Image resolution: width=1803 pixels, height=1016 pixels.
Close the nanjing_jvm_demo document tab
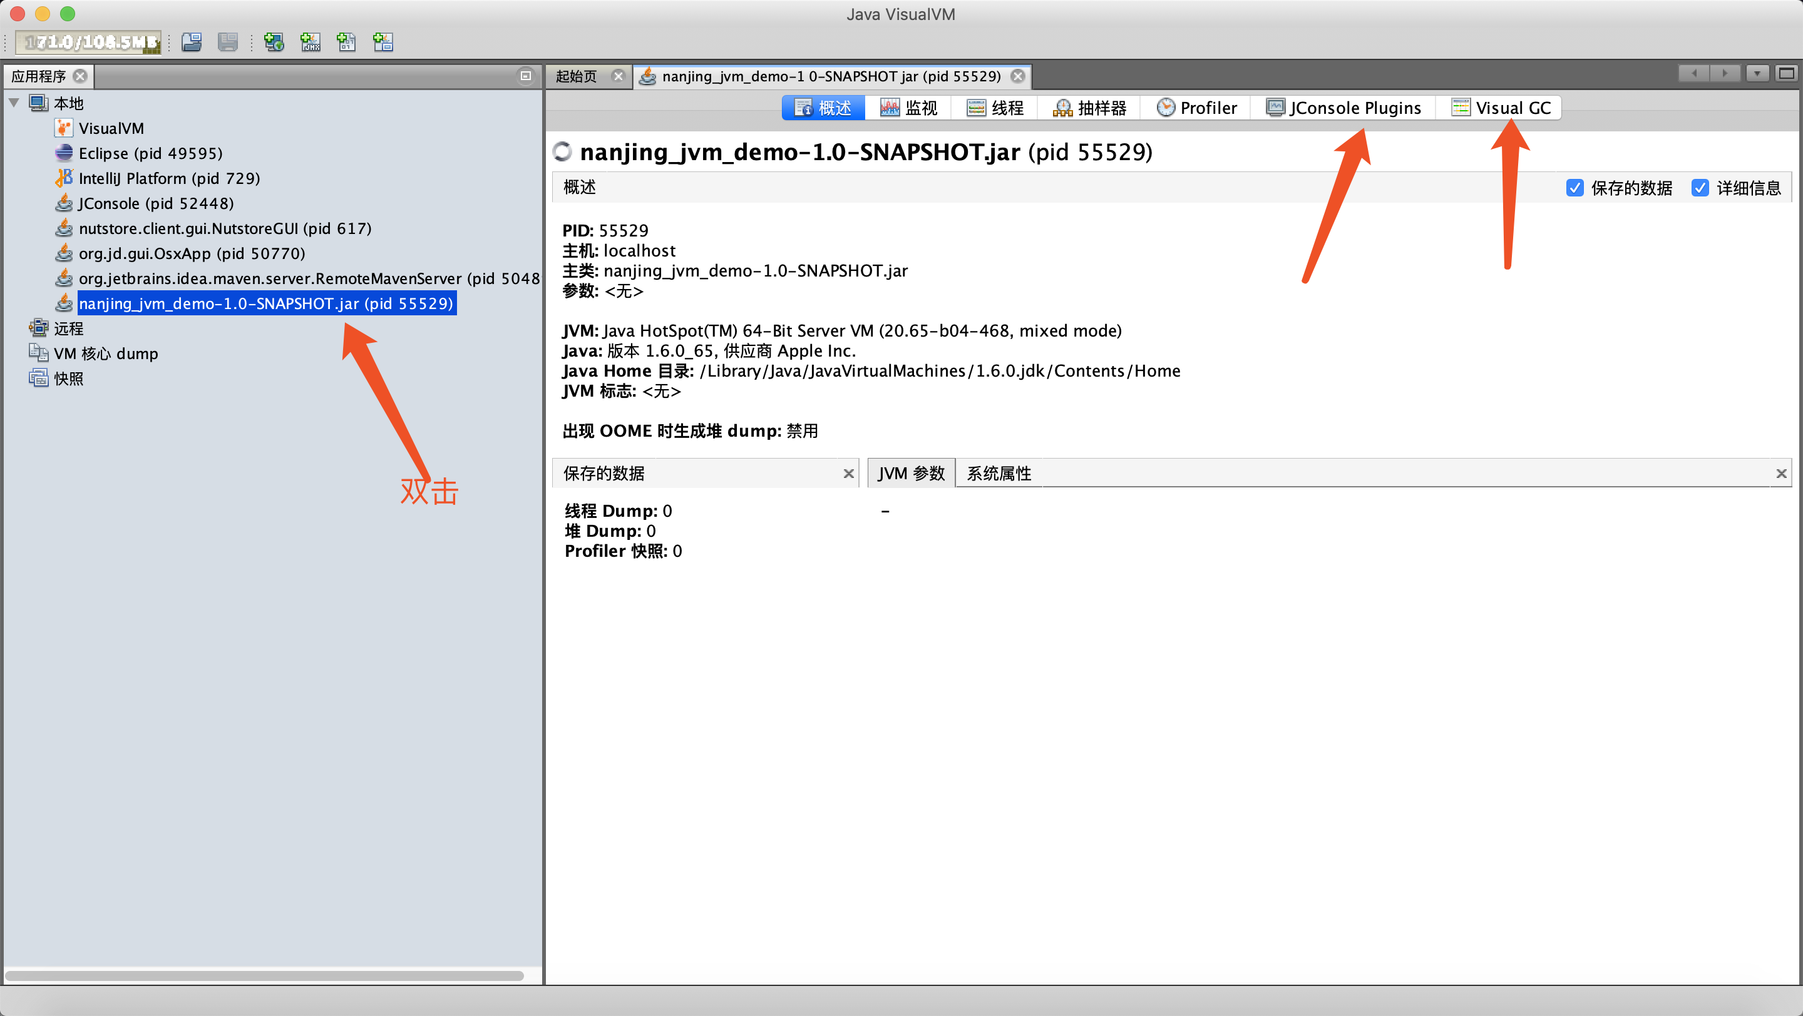point(1018,76)
